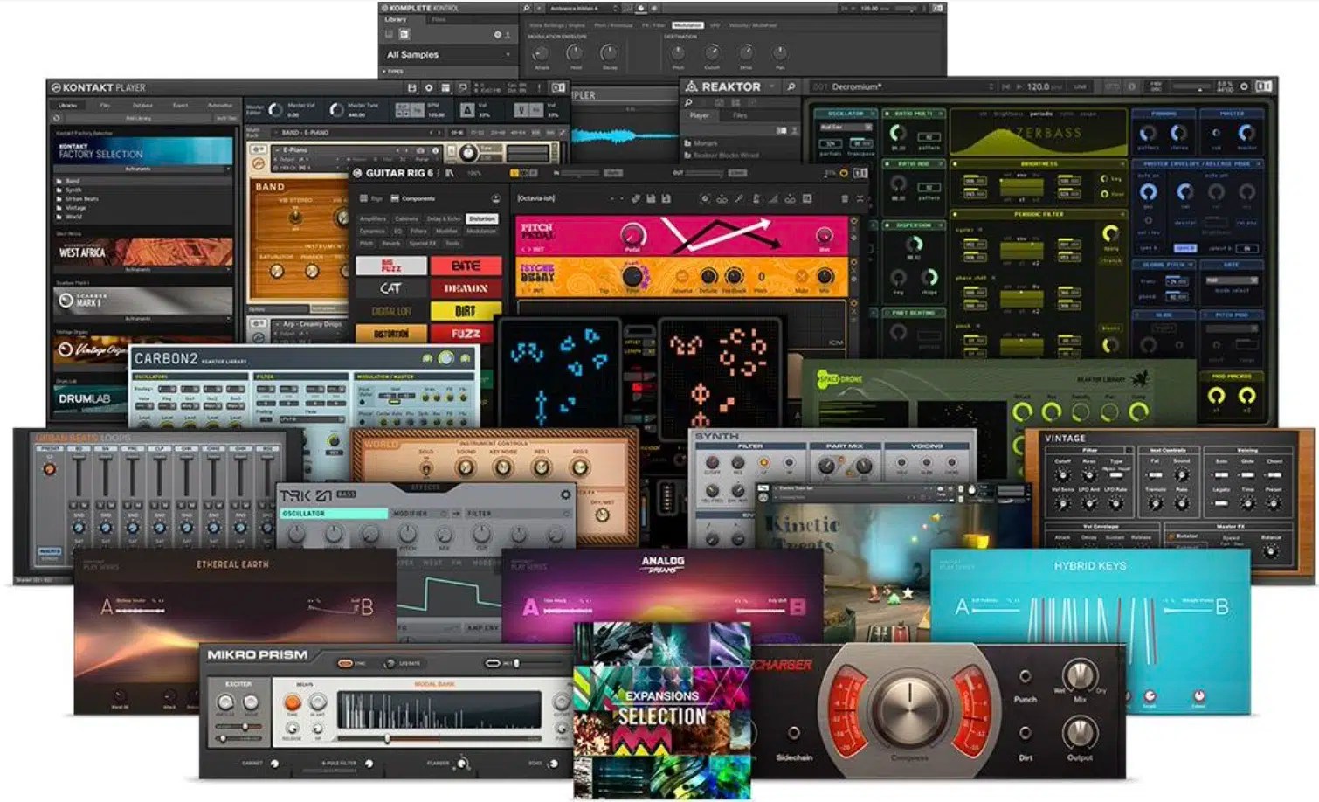Select the BIG FUZZ distortion component

click(x=391, y=266)
